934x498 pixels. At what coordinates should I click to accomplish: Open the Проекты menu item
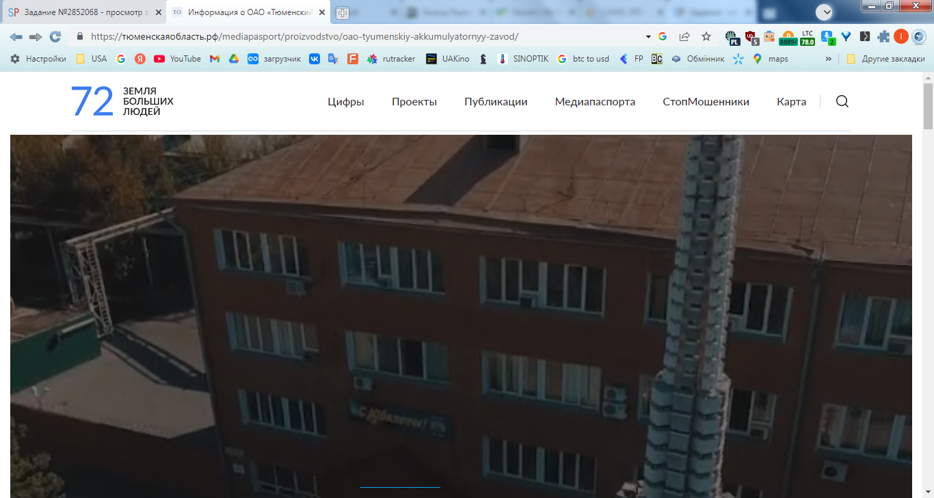click(x=414, y=102)
